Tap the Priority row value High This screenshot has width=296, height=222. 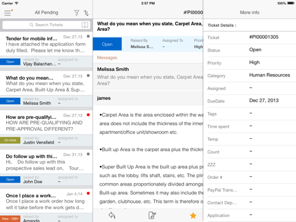pyautogui.click(x=255, y=62)
